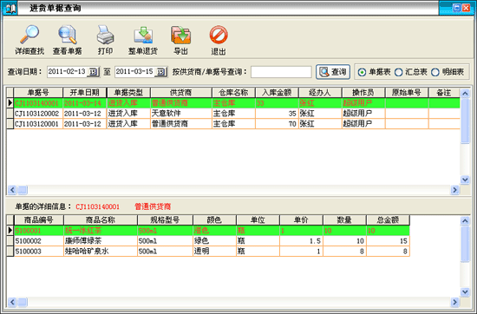Open calendar for start date 2011-02-13
The height and width of the screenshot is (314, 477).
click(93, 72)
